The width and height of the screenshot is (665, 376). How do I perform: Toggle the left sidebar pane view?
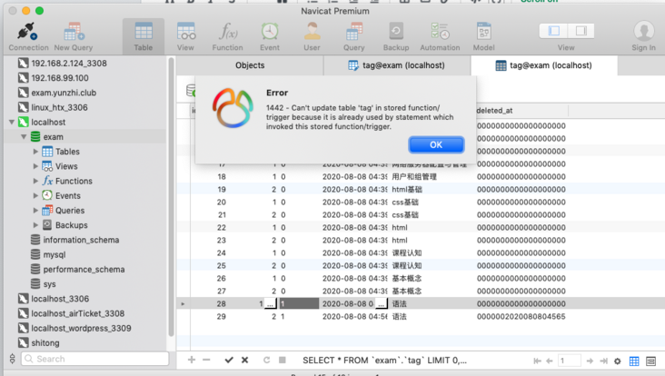[553, 31]
